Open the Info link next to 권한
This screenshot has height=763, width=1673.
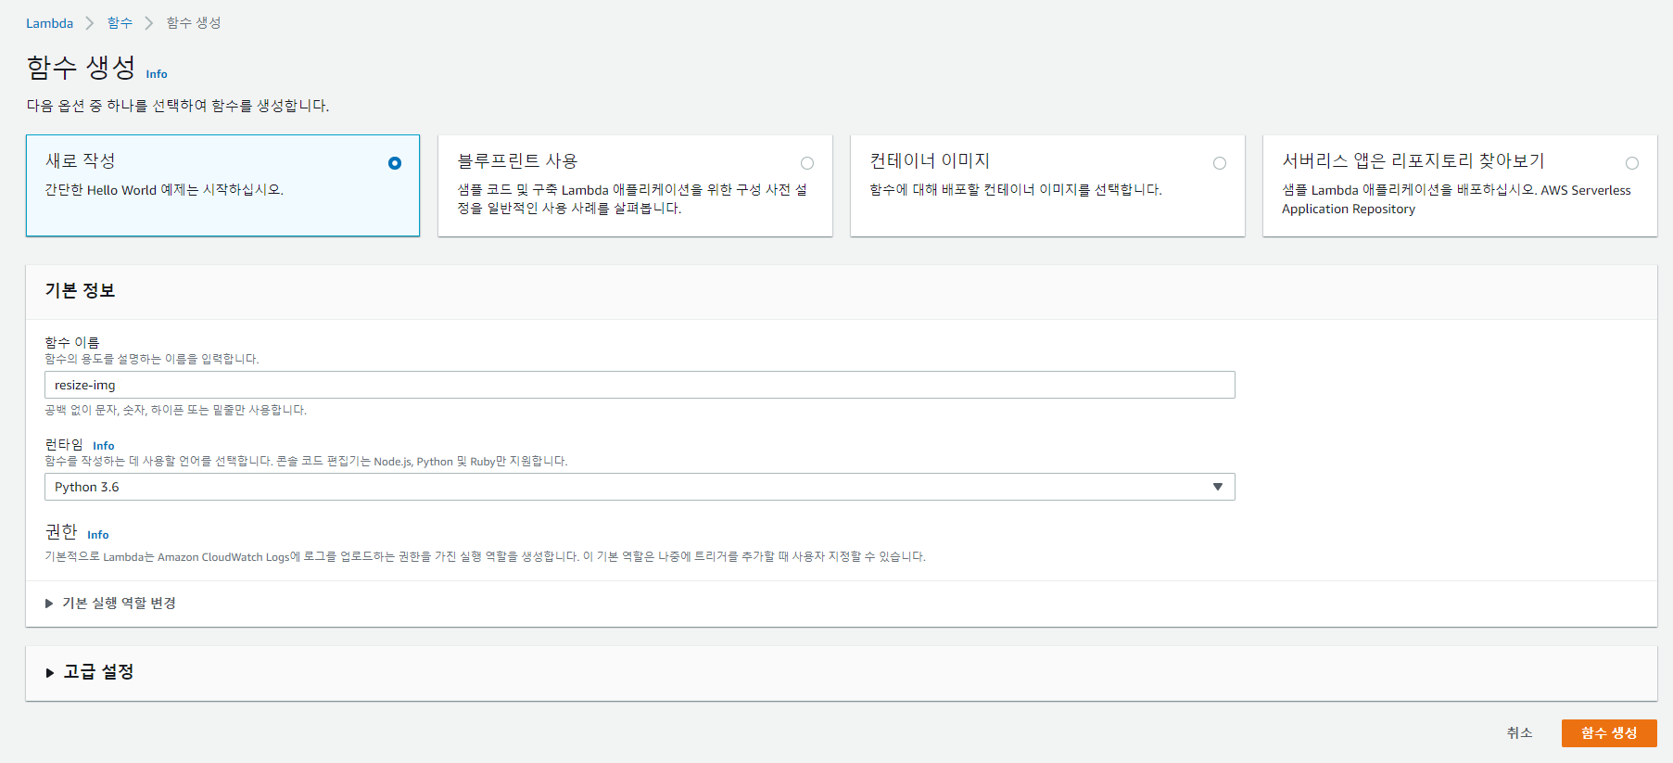point(98,535)
